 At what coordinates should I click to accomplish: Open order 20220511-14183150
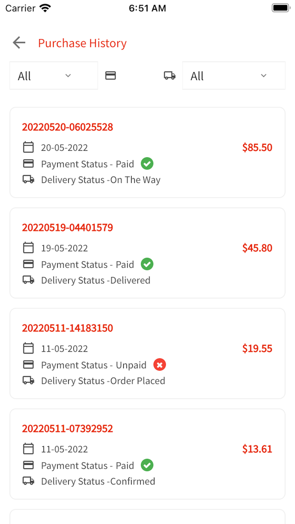(x=67, y=328)
